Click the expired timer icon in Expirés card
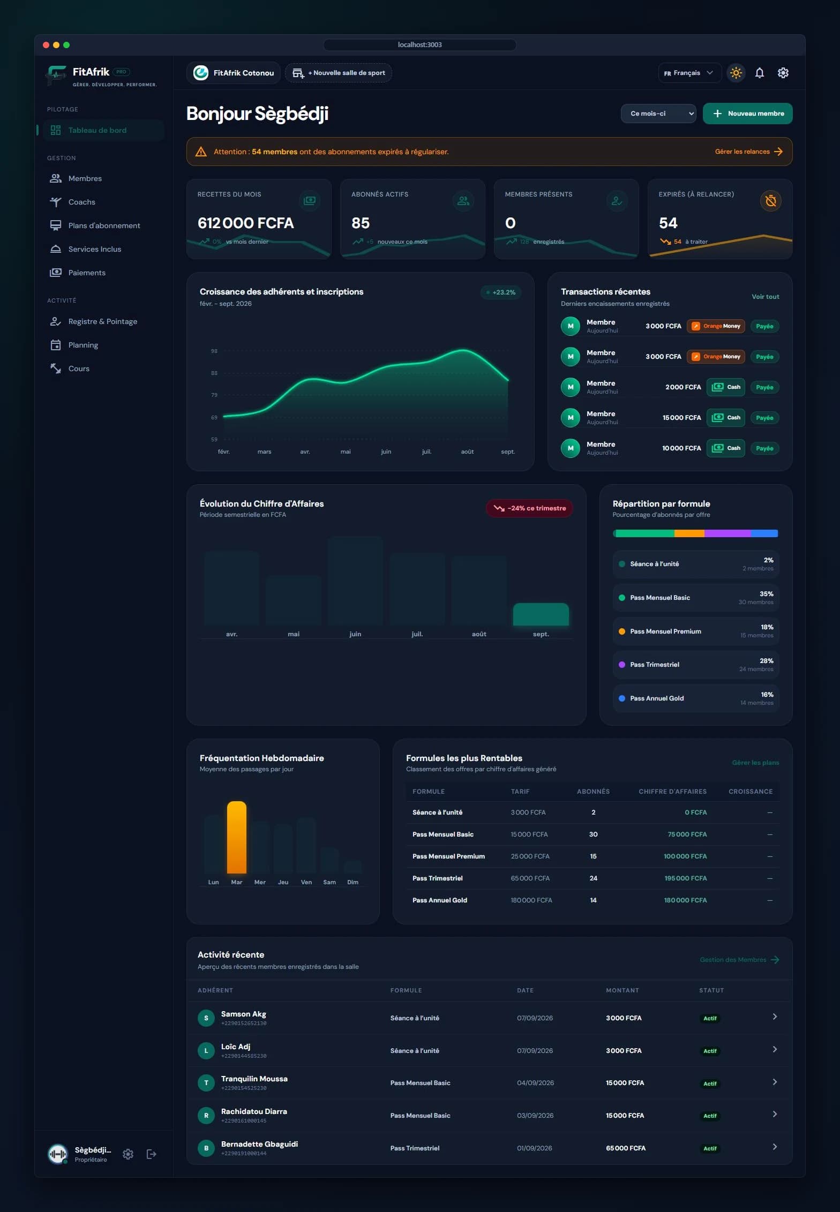 click(x=770, y=201)
